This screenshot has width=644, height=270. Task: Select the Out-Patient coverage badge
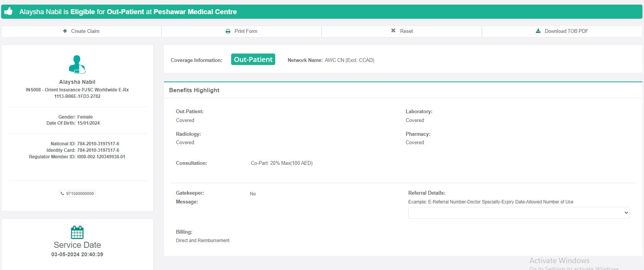253,59
